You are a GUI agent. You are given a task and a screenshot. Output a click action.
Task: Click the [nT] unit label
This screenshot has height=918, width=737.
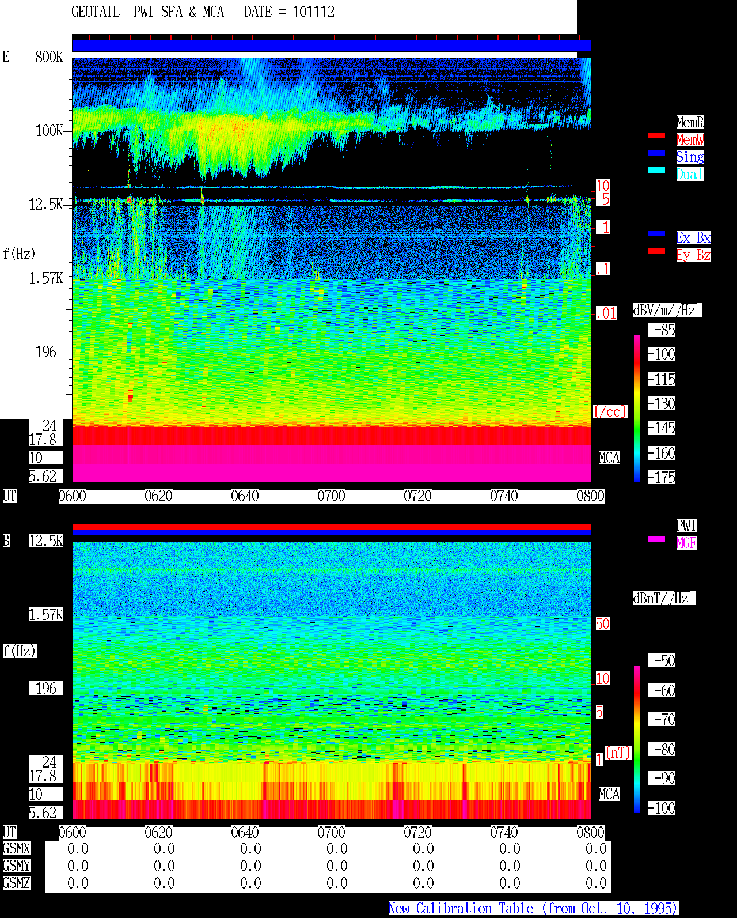[619, 753]
